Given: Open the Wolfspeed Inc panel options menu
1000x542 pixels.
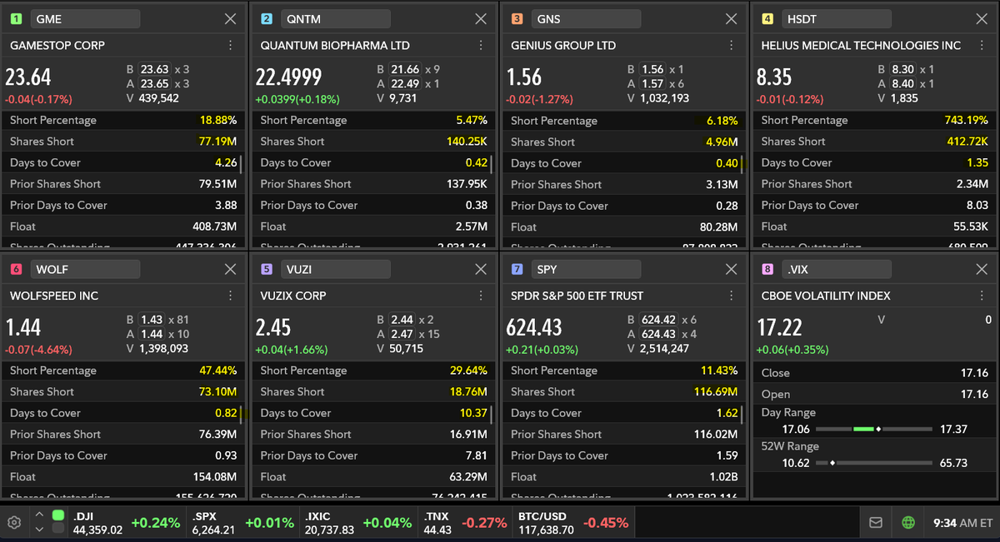Looking at the screenshot, I should point(231,296).
